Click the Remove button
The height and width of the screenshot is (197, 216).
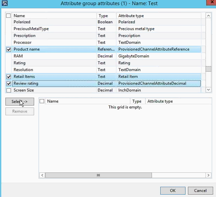pos(20,111)
